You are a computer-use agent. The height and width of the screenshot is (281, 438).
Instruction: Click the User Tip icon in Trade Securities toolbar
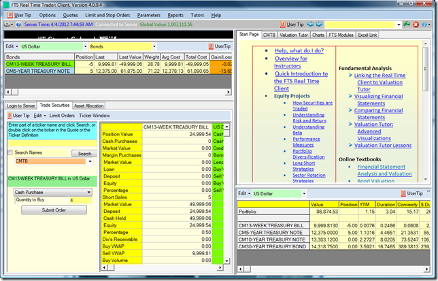[x=10, y=116]
